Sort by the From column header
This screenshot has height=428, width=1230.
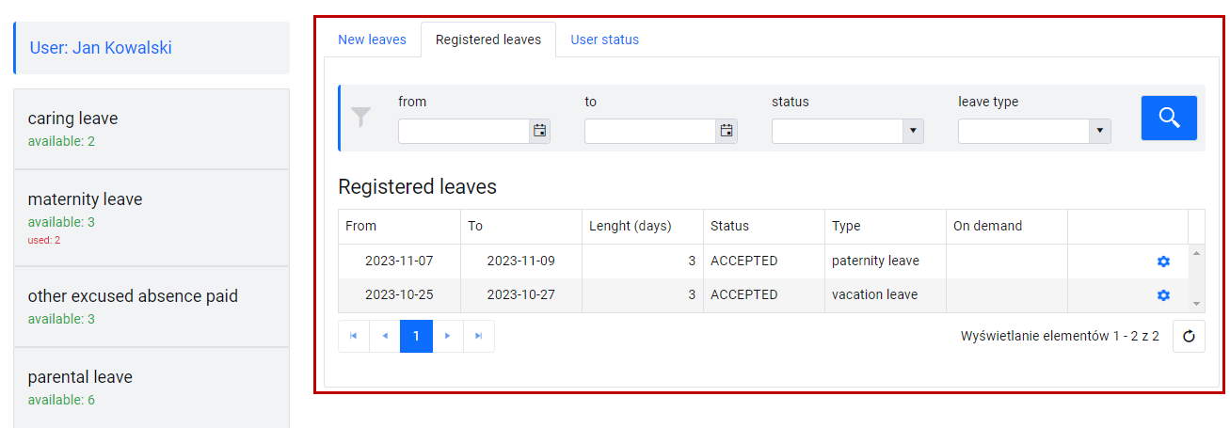pyautogui.click(x=399, y=227)
